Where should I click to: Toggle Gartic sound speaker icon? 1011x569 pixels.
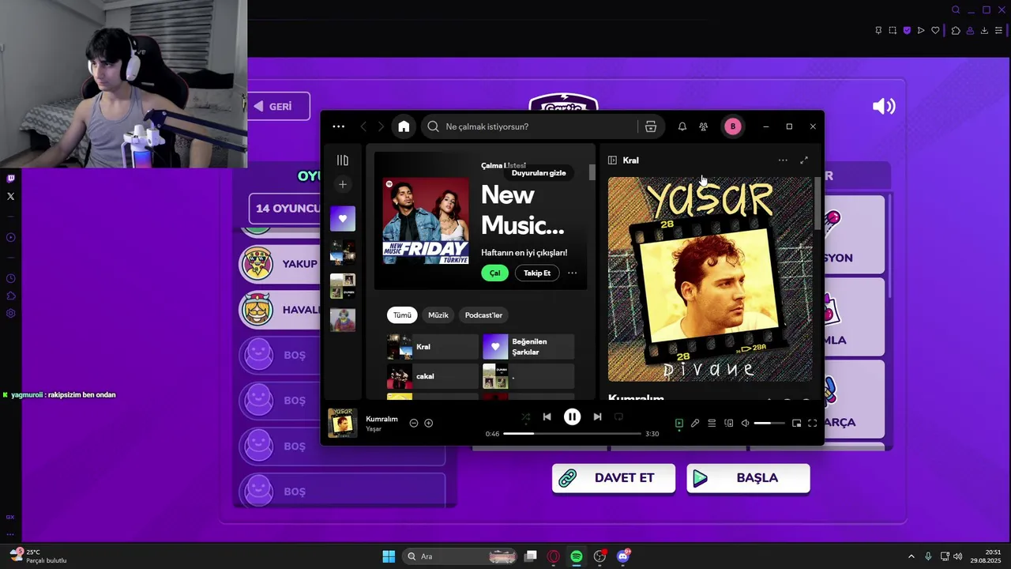coord(884,107)
